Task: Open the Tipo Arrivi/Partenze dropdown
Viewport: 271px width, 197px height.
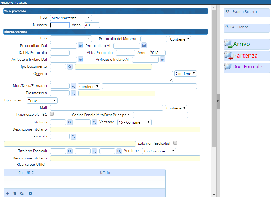Action: [71, 18]
